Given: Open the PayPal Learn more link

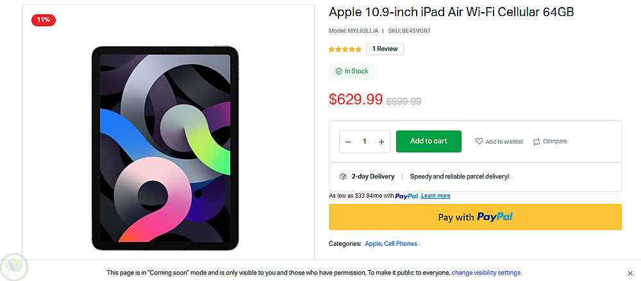Looking at the screenshot, I should (435, 196).
